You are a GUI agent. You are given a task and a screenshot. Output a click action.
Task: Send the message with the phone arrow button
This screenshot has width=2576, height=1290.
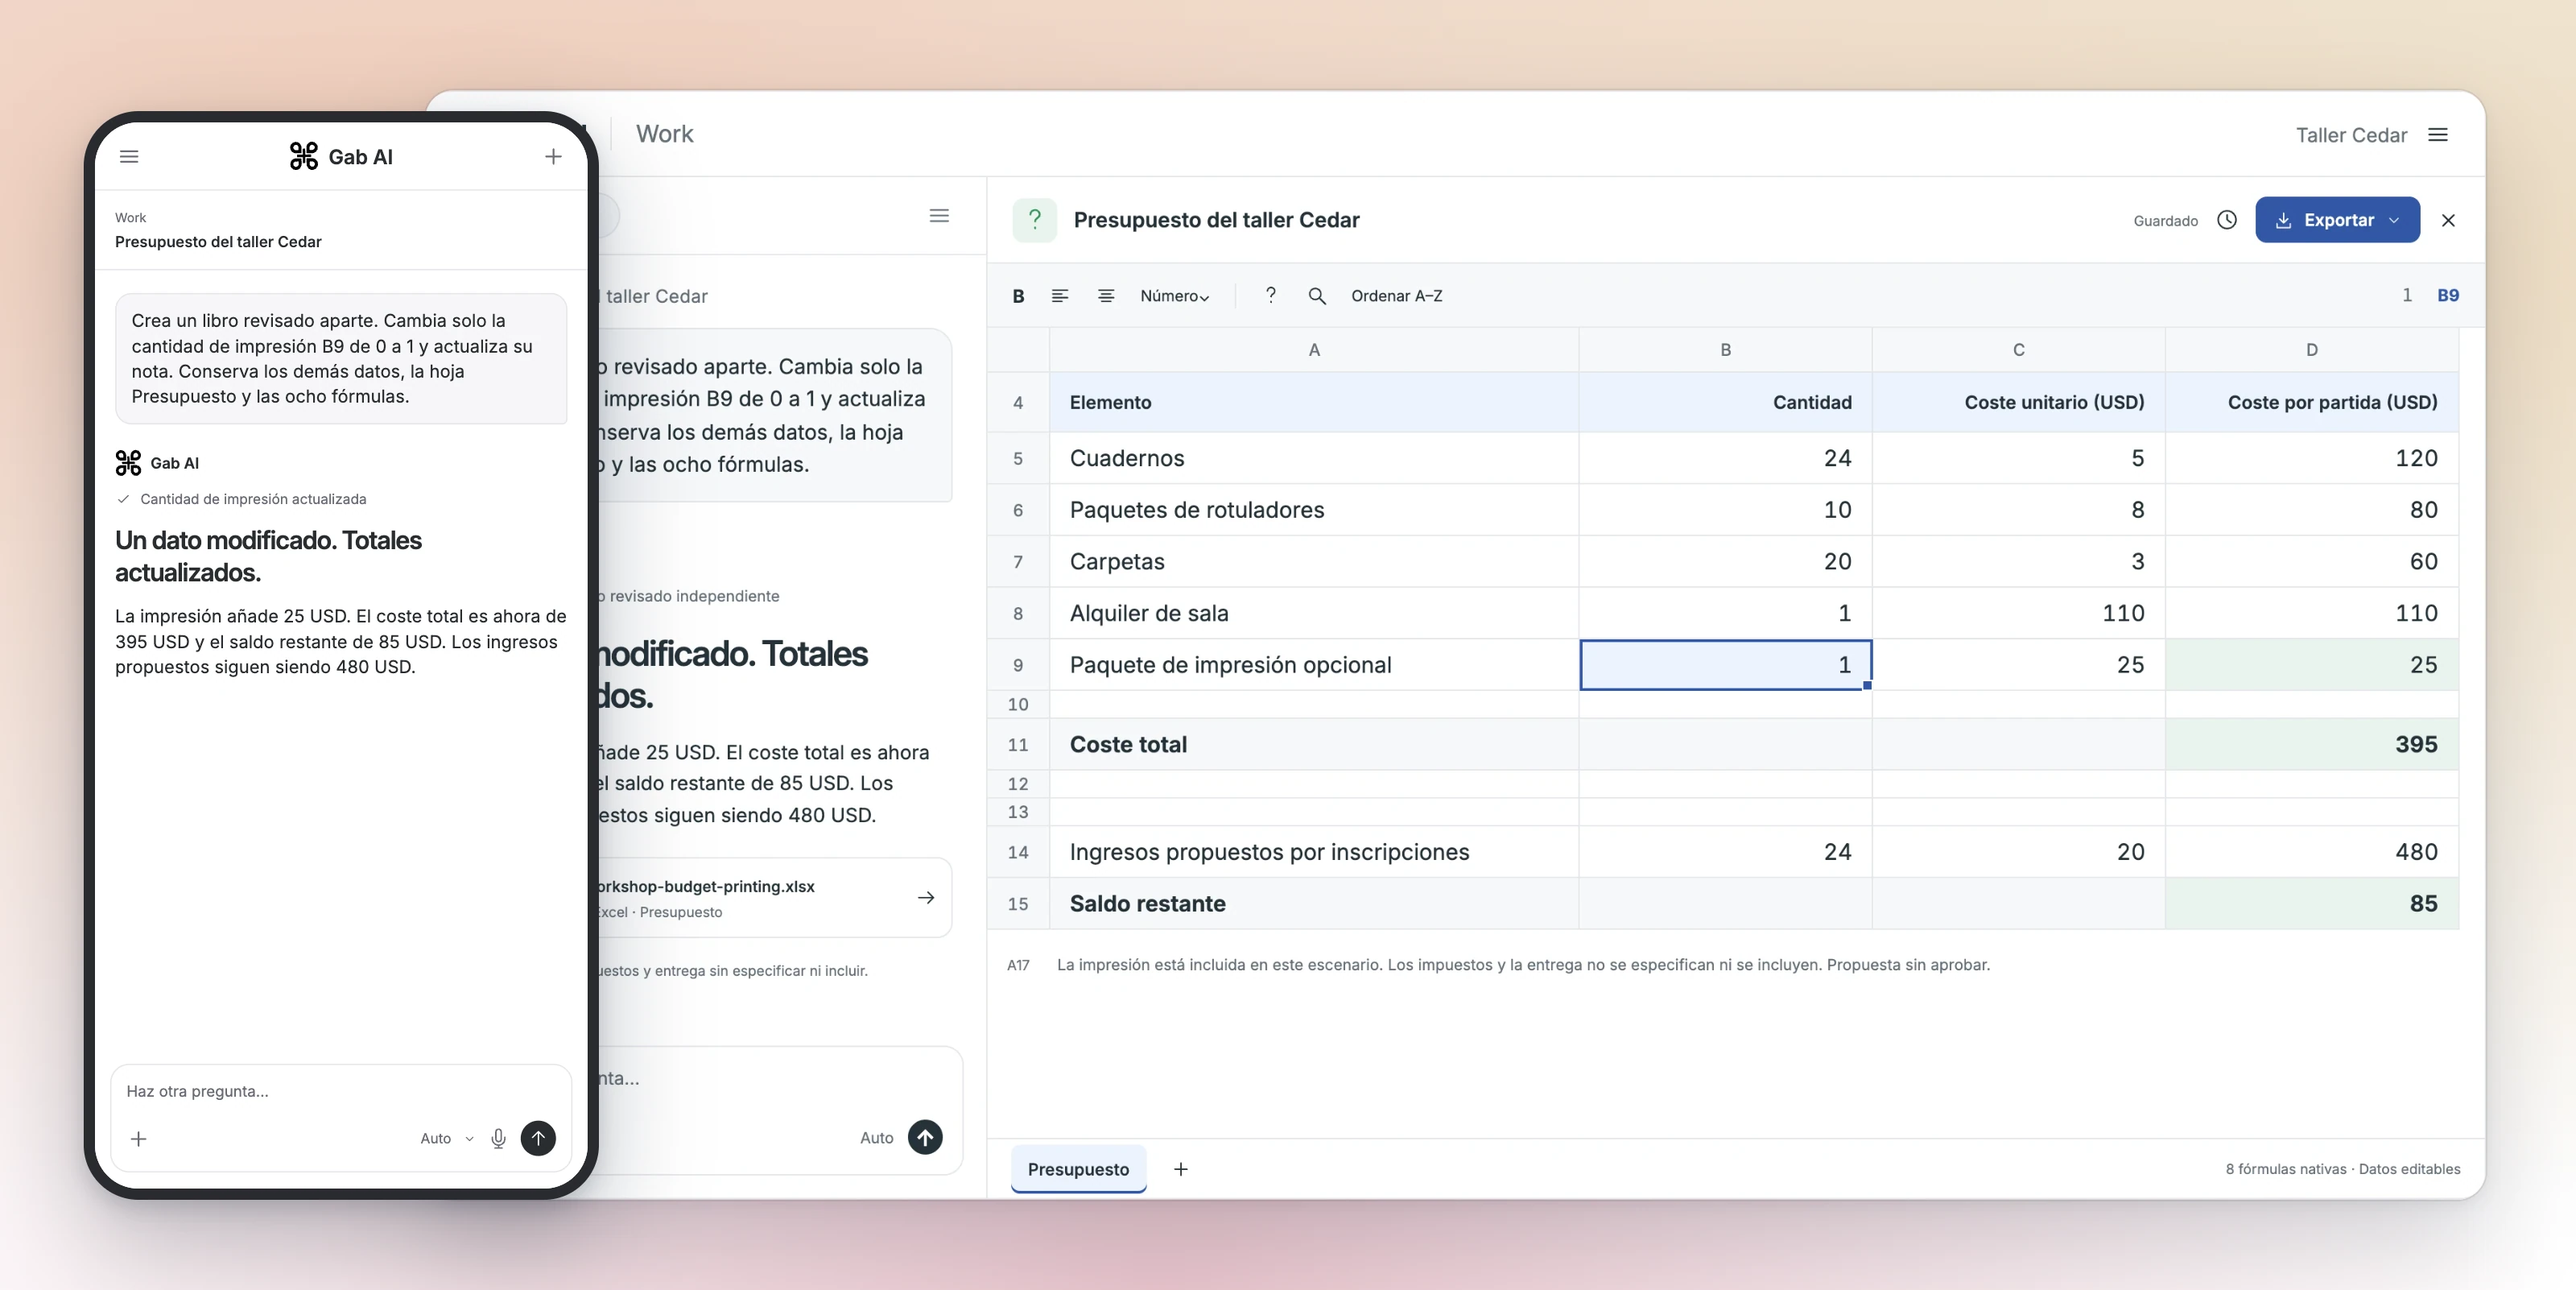pos(538,1138)
